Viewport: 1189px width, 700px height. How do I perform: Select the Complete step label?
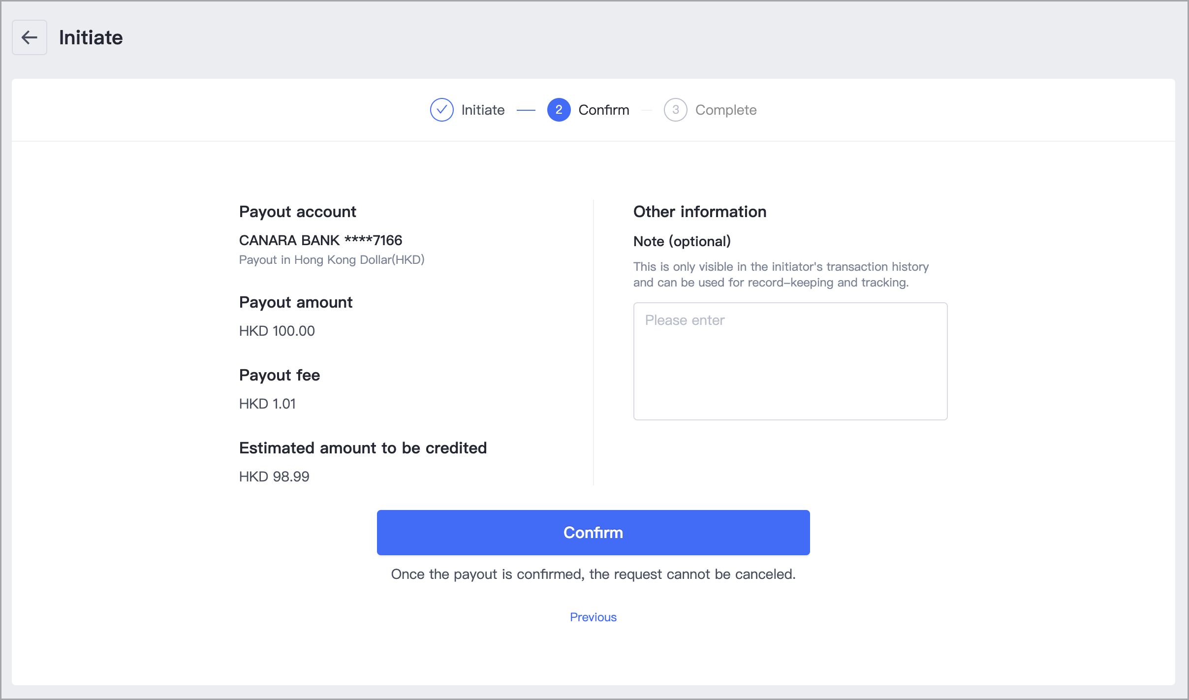(726, 110)
